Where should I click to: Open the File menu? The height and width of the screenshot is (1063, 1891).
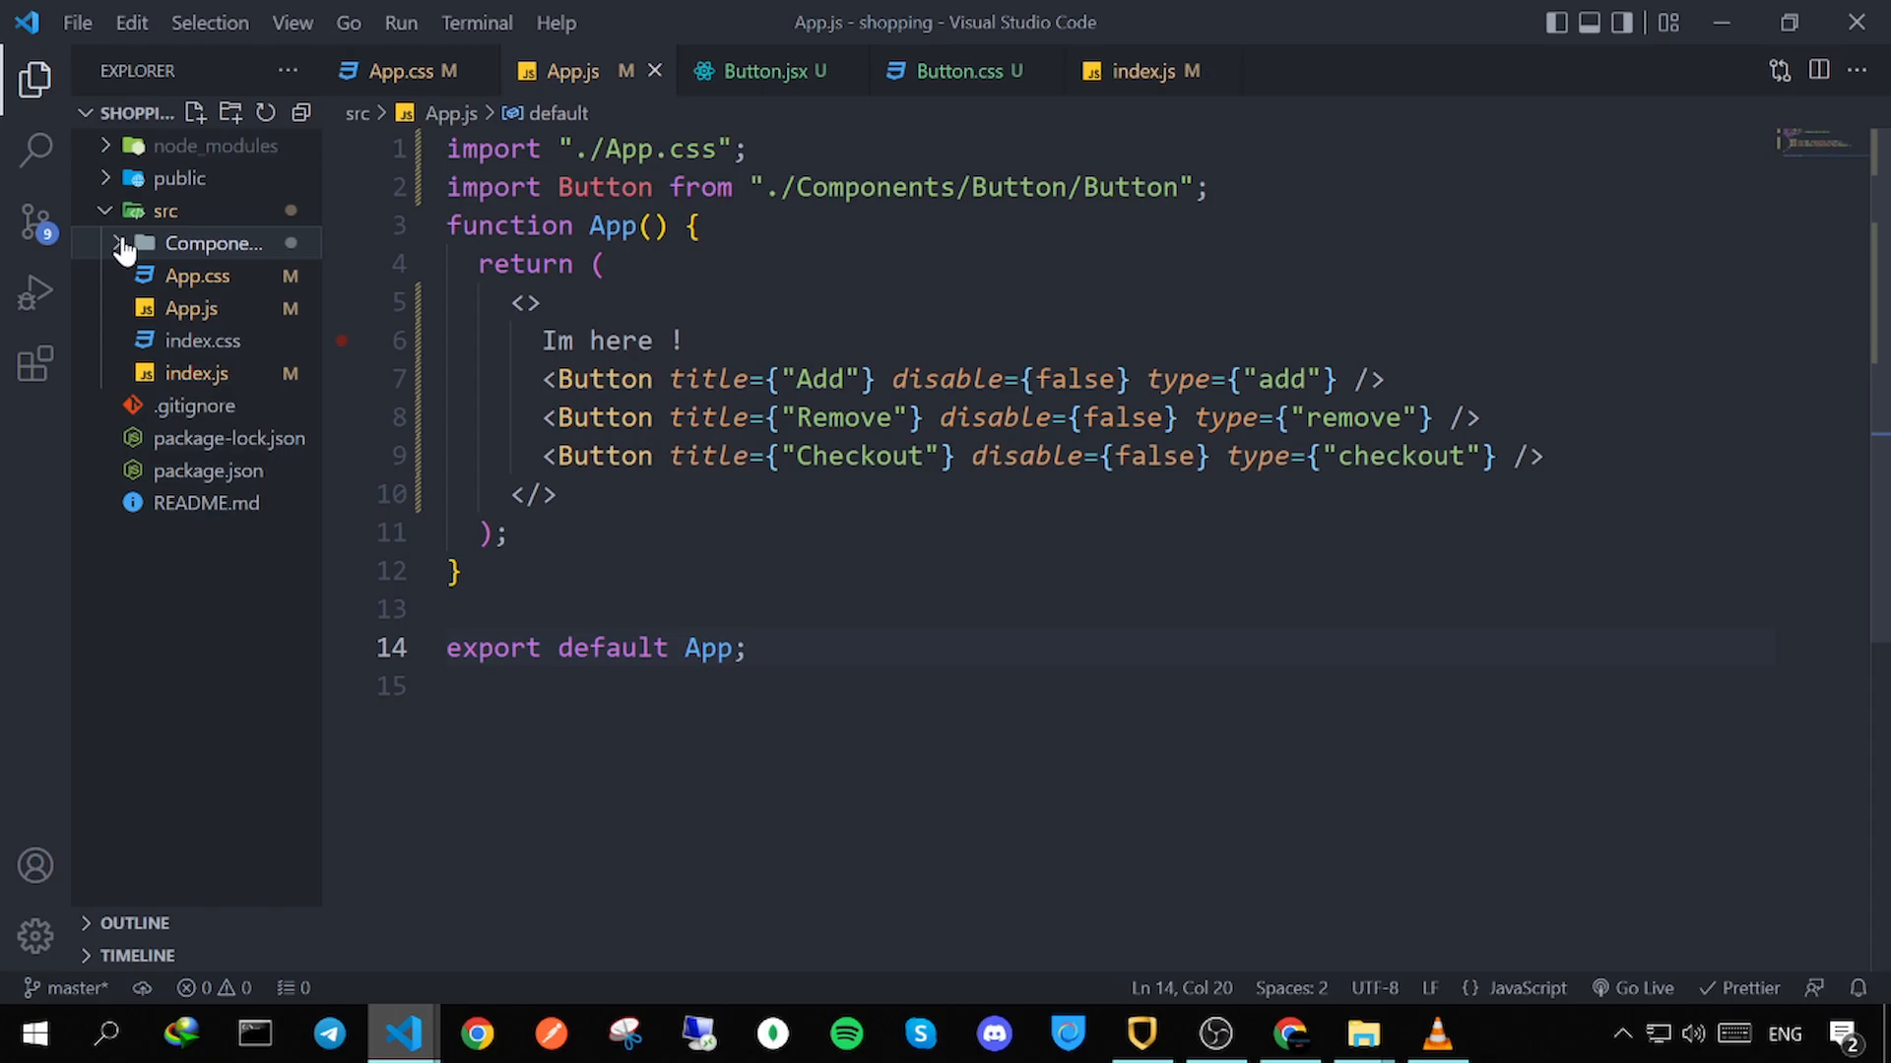77,23
